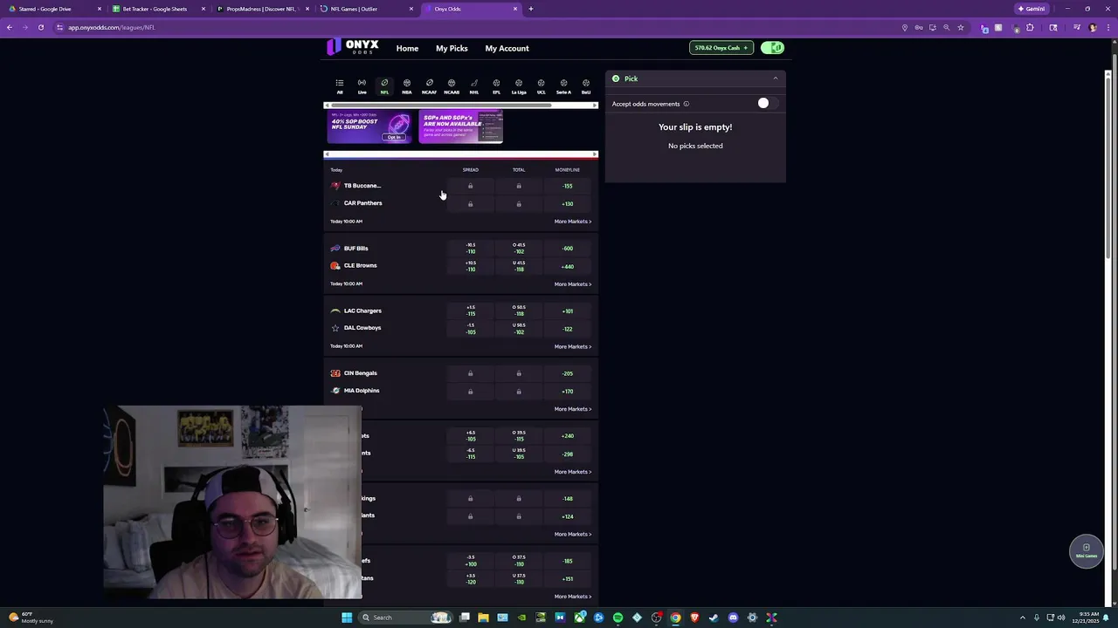
Task: Pick CLE Browns moneyline +440
Action: click(568, 267)
